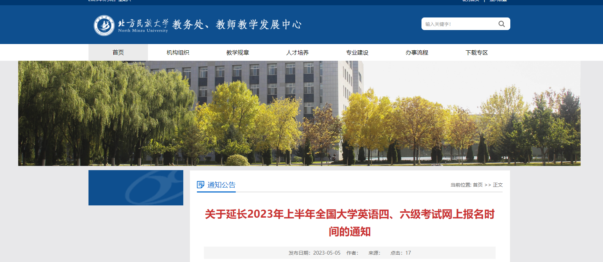This screenshot has width=603, height=262.
Task: Click the 北方民族大学 calligraphy name
Action: [143, 23]
